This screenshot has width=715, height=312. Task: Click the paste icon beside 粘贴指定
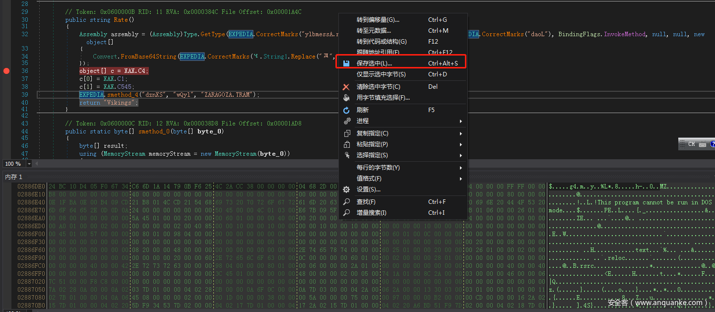pos(346,144)
